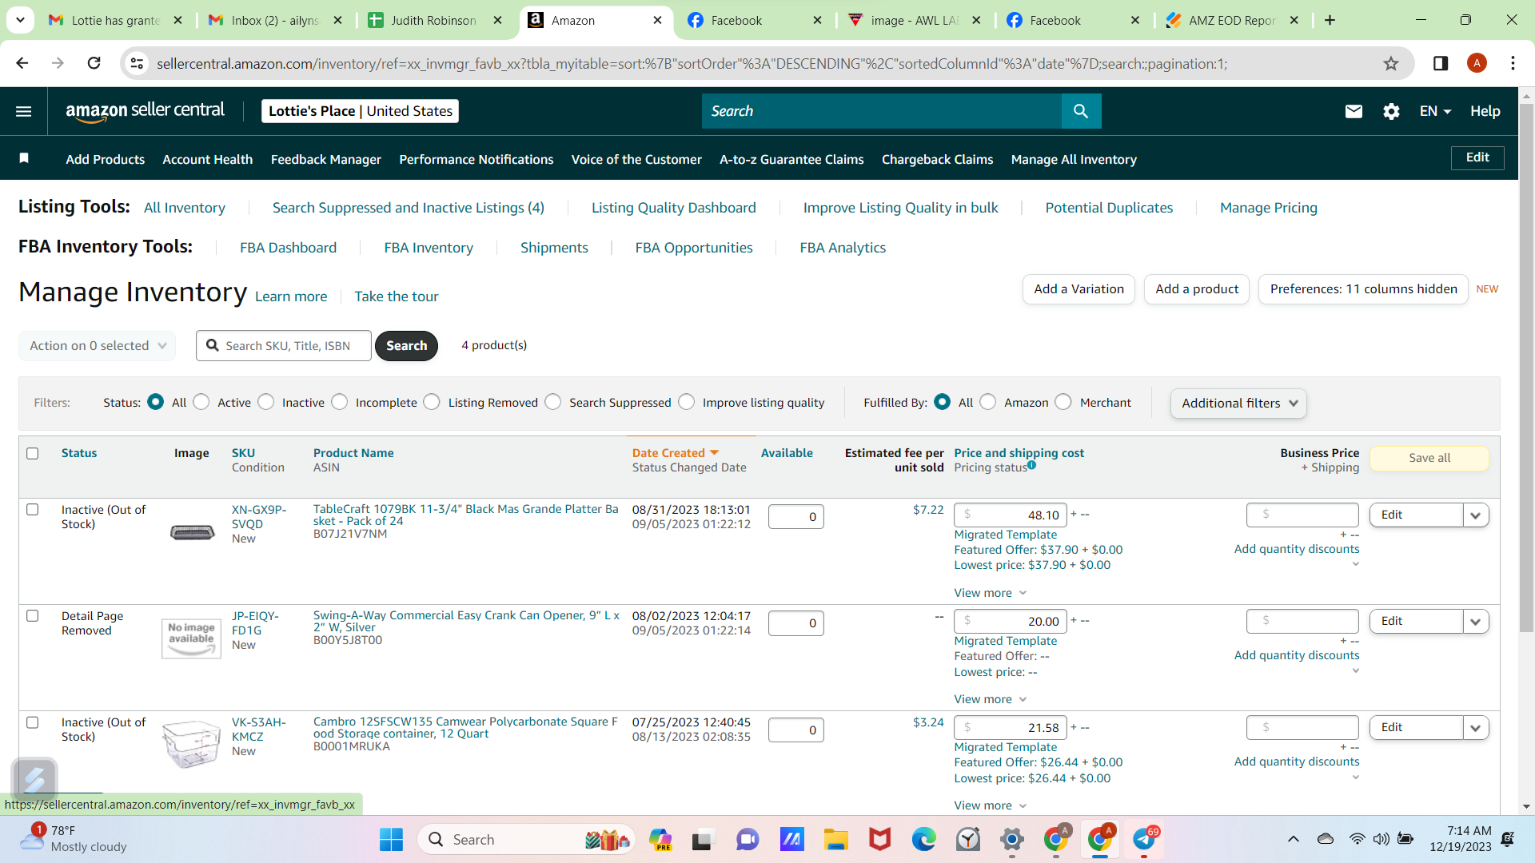1535x863 pixels.
Task: Expand View more for Swing-A-Way pricing
Action: [x=990, y=699]
